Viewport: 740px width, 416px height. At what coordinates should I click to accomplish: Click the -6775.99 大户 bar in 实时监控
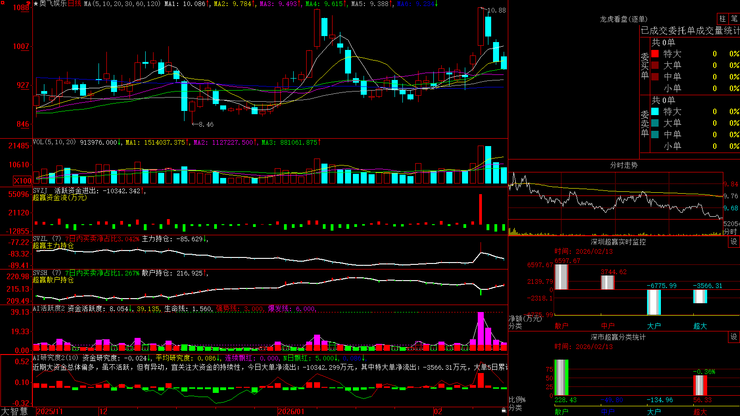point(654,302)
